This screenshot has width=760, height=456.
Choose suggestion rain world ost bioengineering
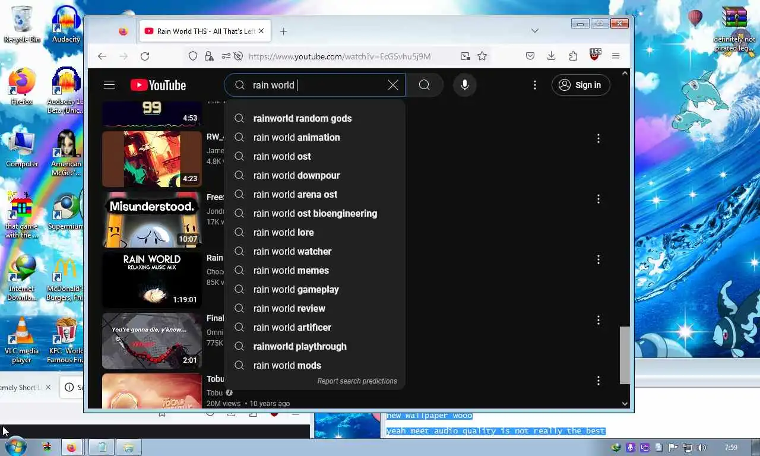click(x=315, y=213)
